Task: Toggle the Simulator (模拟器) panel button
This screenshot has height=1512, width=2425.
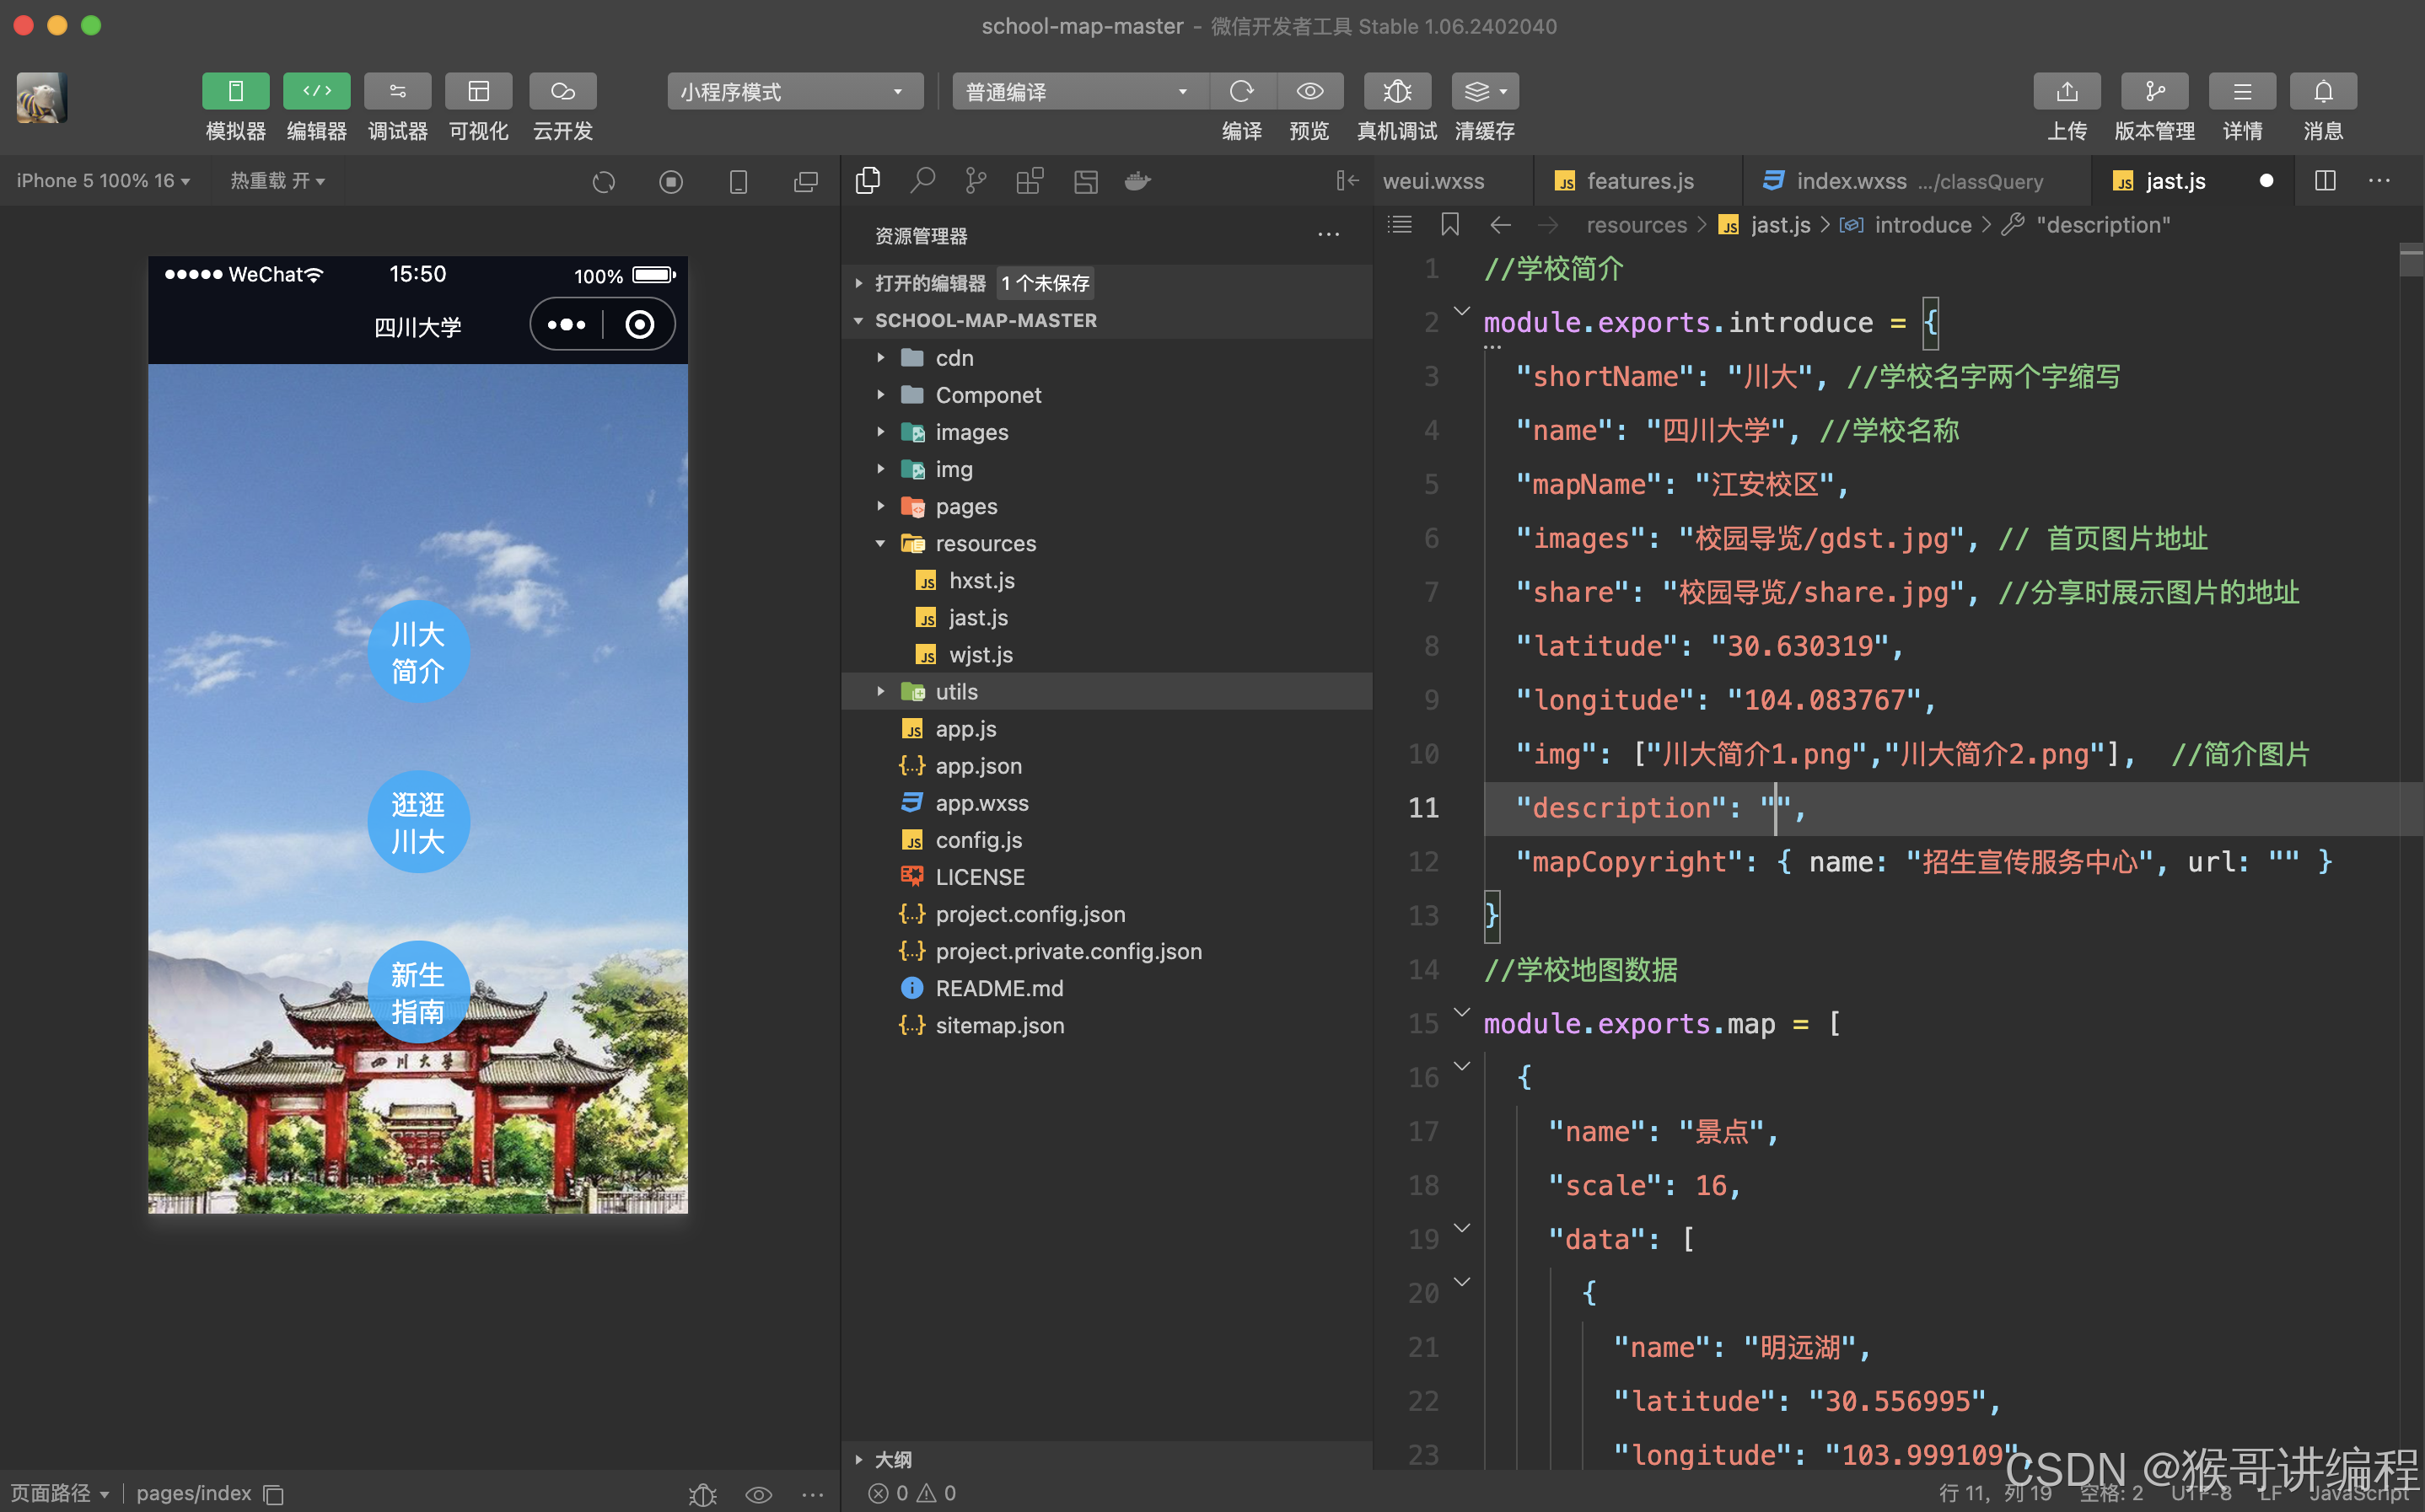Action: pos(235,92)
